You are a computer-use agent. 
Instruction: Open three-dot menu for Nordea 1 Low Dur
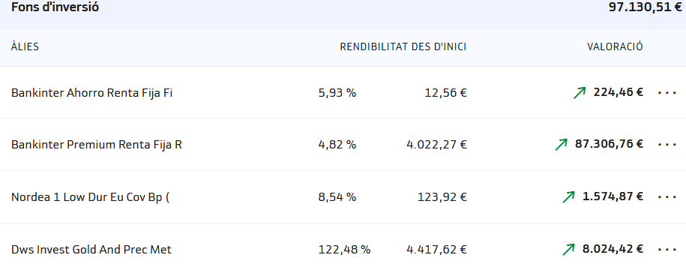667,197
